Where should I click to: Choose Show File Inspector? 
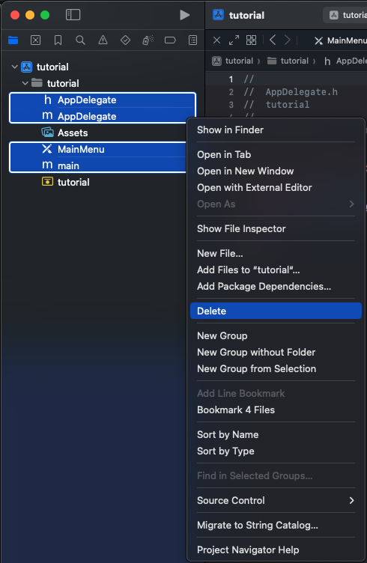(276, 229)
